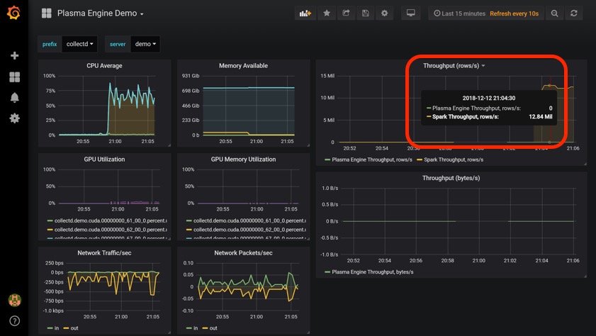Open the Last 15 minutes time picker
The image size is (596, 336).
point(460,13)
